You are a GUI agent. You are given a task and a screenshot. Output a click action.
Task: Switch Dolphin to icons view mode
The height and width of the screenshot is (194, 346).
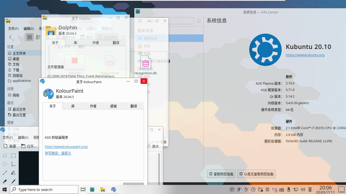coord(30,37)
